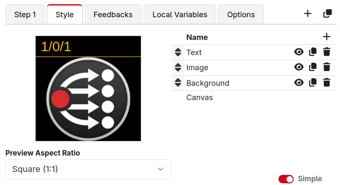Select the Text layer row
340x185 pixels.
coord(254,53)
